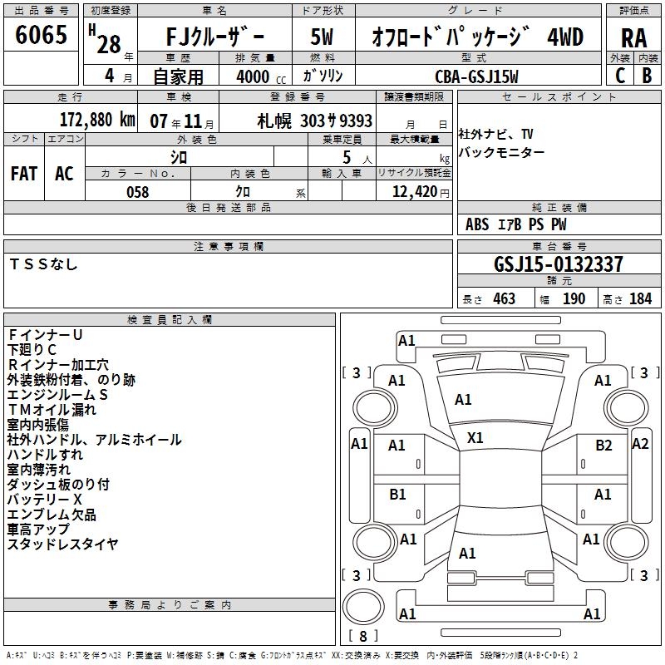Click the 事務局よりご案内 header

click(170, 605)
